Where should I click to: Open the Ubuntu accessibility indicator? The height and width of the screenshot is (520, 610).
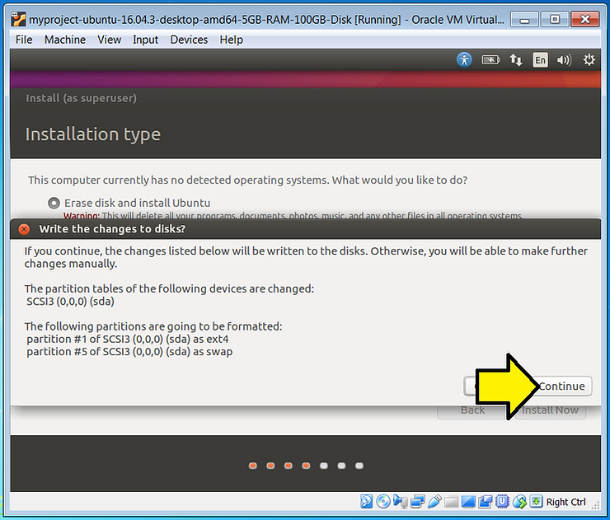[x=464, y=60]
